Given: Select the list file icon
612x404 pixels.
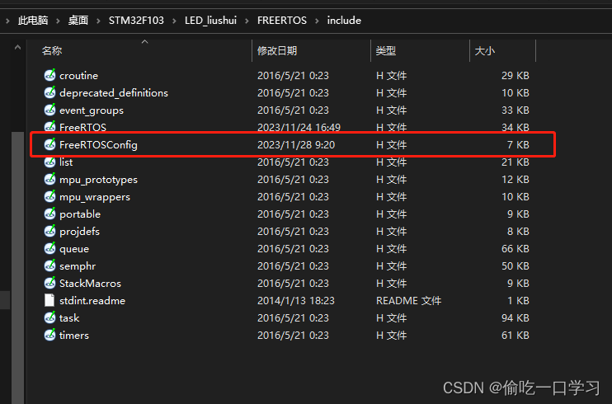Looking at the screenshot, I should click(49, 162).
